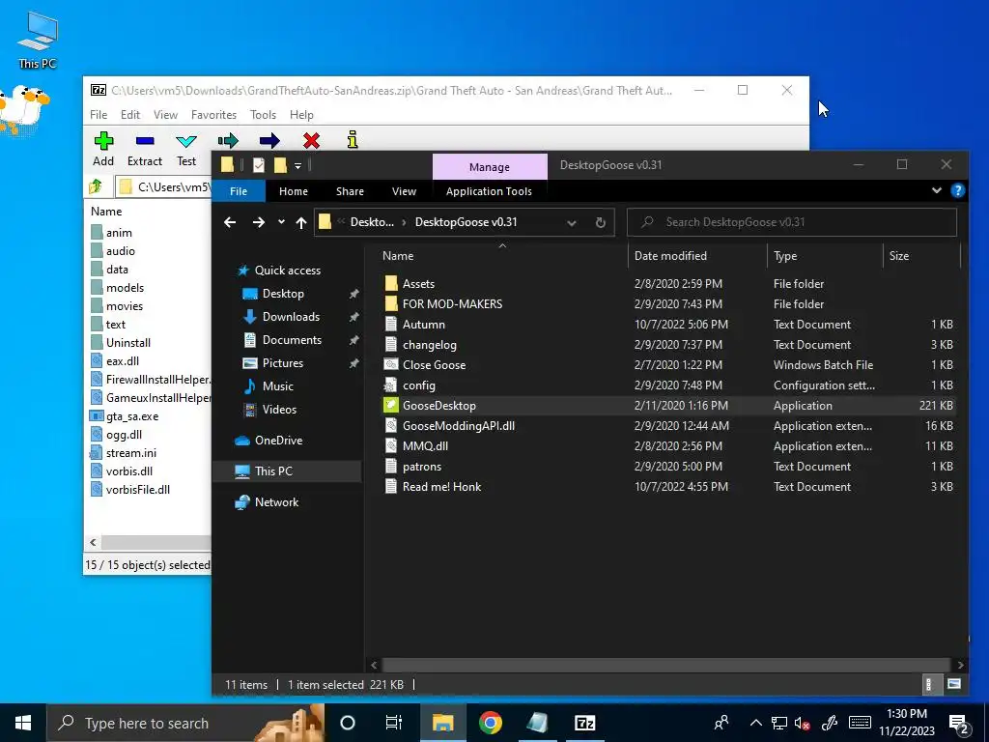This screenshot has width=989, height=742.
Task: Click Explorer horizontal scrollbar
Action: pyautogui.click(x=666, y=665)
